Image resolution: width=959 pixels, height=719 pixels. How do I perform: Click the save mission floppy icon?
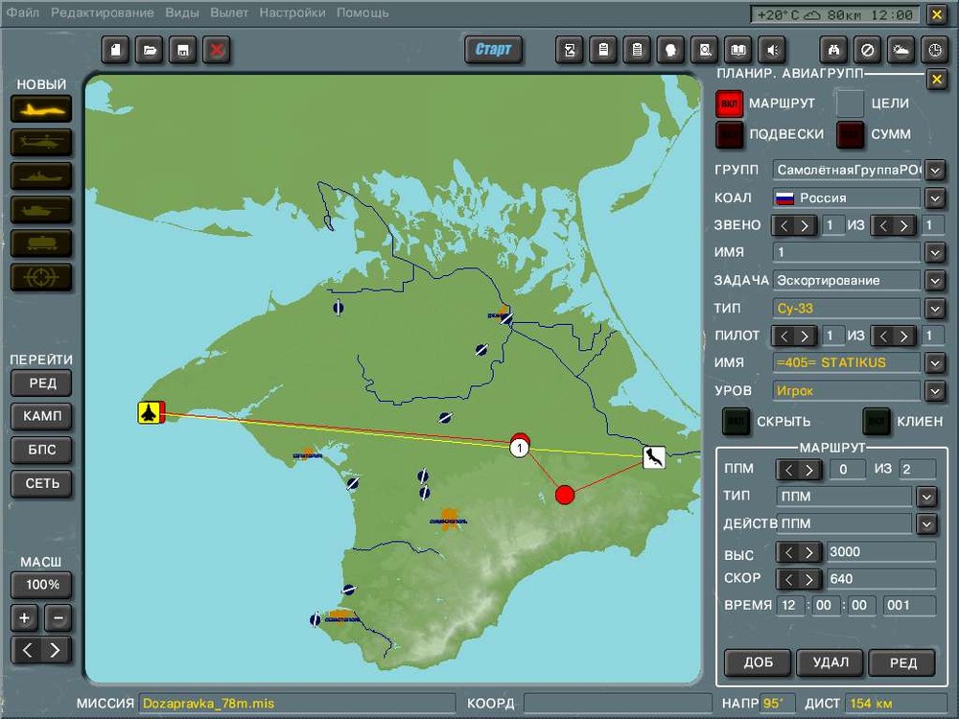tap(182, 50)
